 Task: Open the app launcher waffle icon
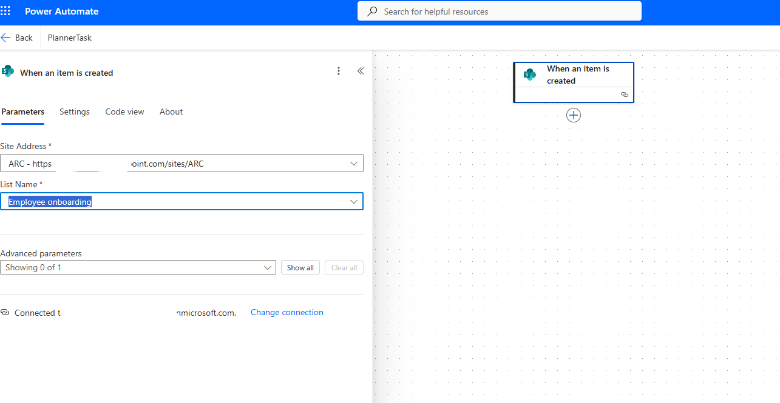coord(6,12)
